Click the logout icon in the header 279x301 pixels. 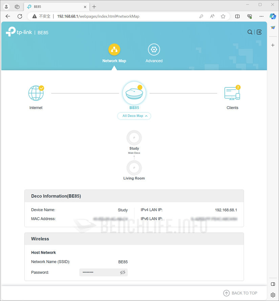pos(258,32)
